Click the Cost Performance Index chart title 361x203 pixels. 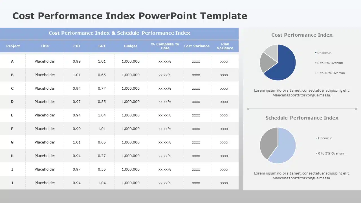302,35
